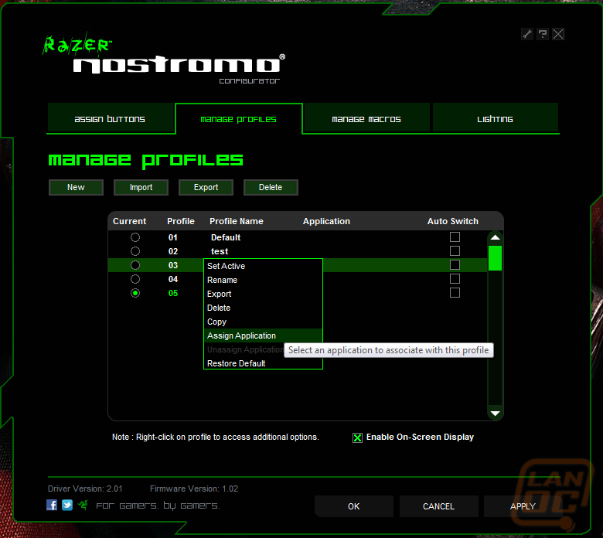Switch to the Manage Profiles tab
This screenshot has height=538, width=603.
(238, 119)
